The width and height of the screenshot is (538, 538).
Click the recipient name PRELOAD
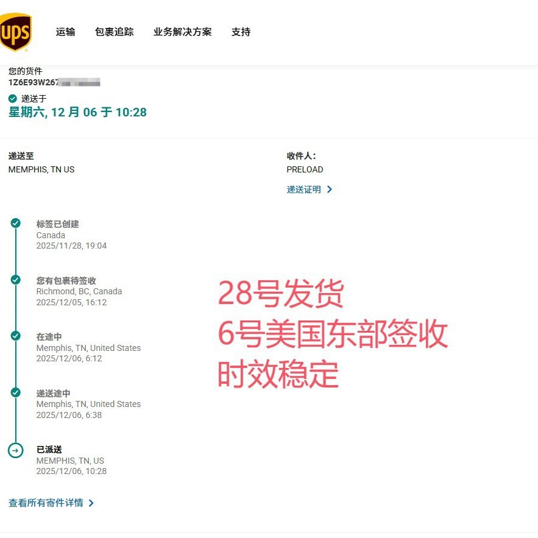(305, 169)
